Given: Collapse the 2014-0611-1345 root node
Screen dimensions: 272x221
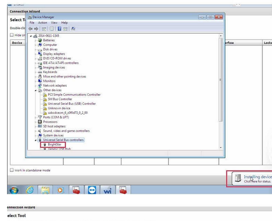Looking at the screenshot, I should coord(31,36).
